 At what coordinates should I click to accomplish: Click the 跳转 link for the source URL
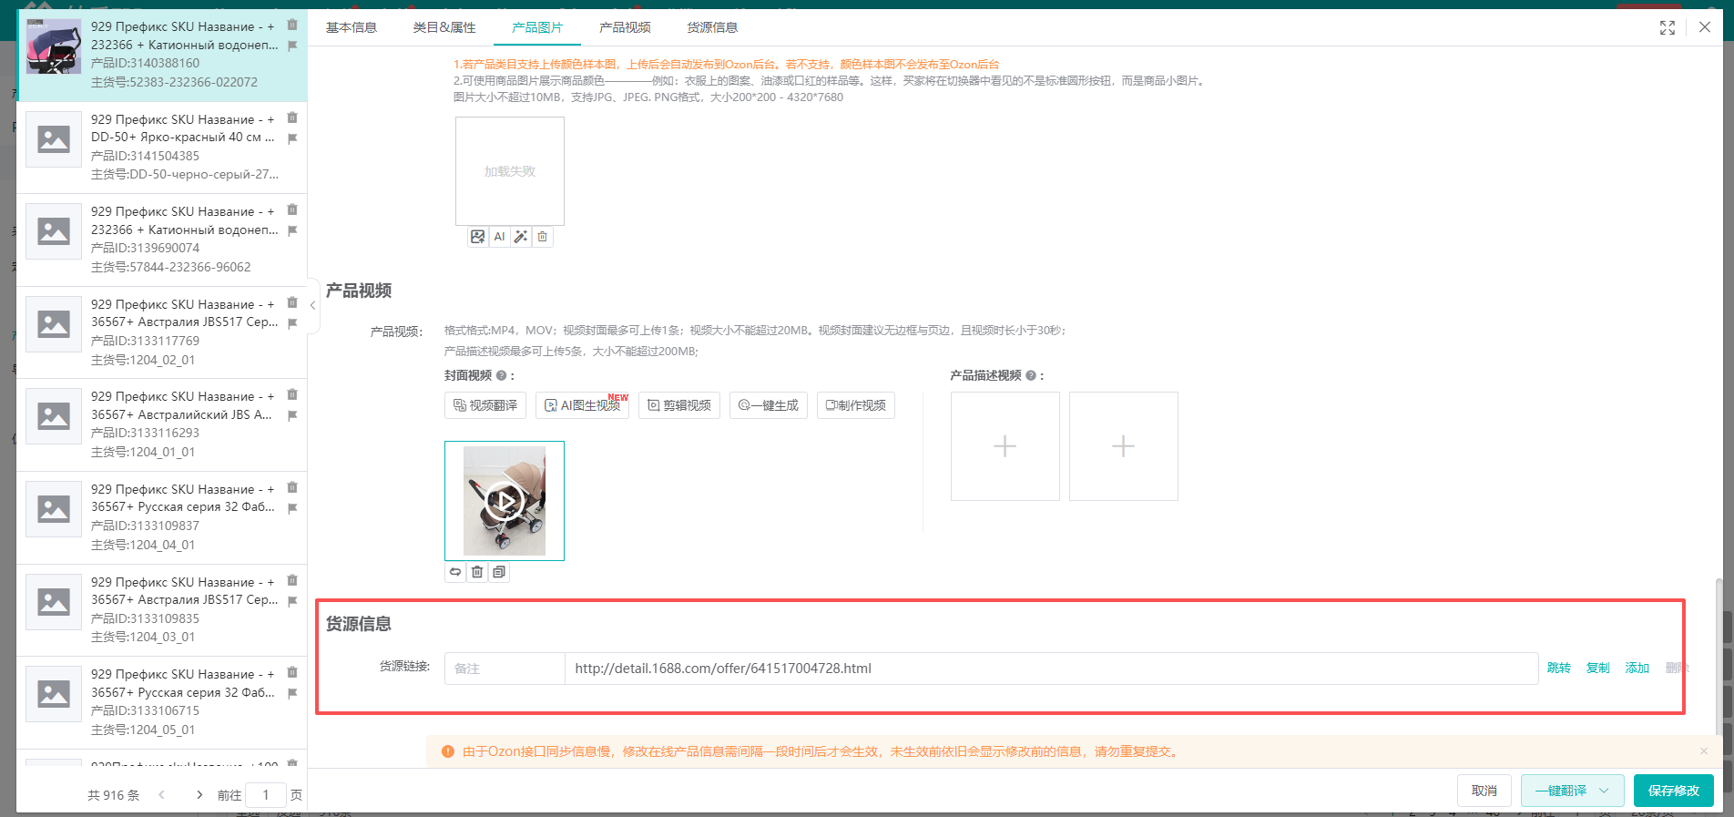coord(1559,668)
